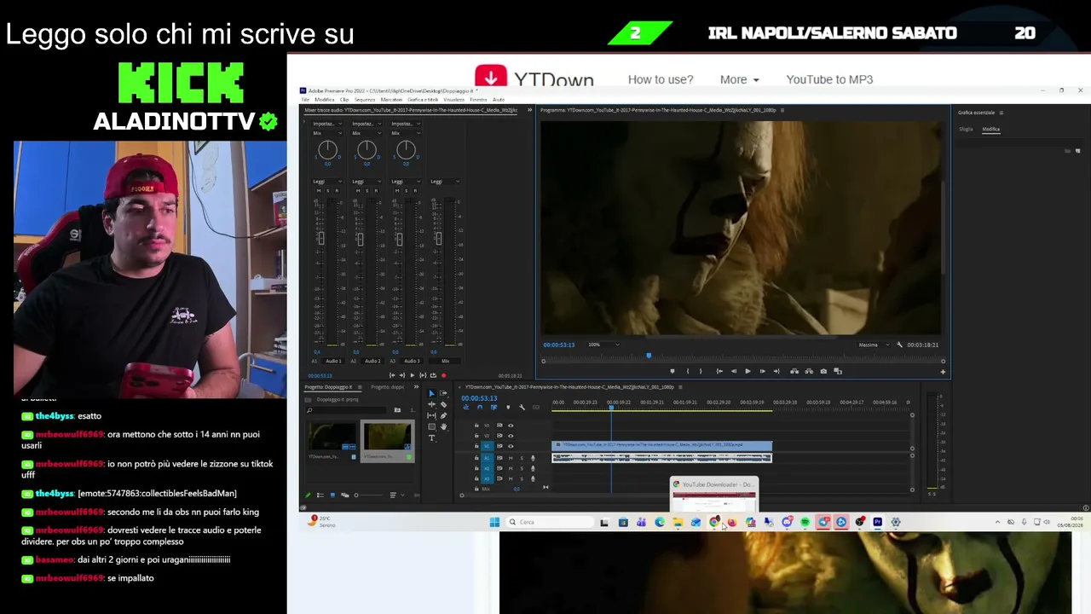Open timeline display settings wrench
Viewport: 1091px width, 614px height.
[522, 407]
